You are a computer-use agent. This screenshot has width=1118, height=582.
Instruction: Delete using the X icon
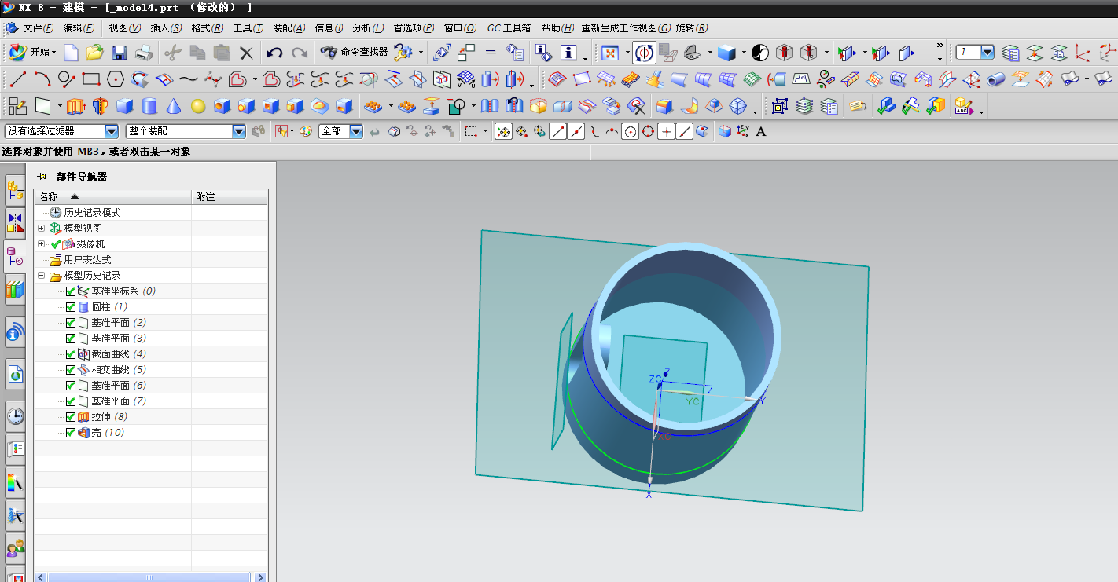[x=246, y=53]
